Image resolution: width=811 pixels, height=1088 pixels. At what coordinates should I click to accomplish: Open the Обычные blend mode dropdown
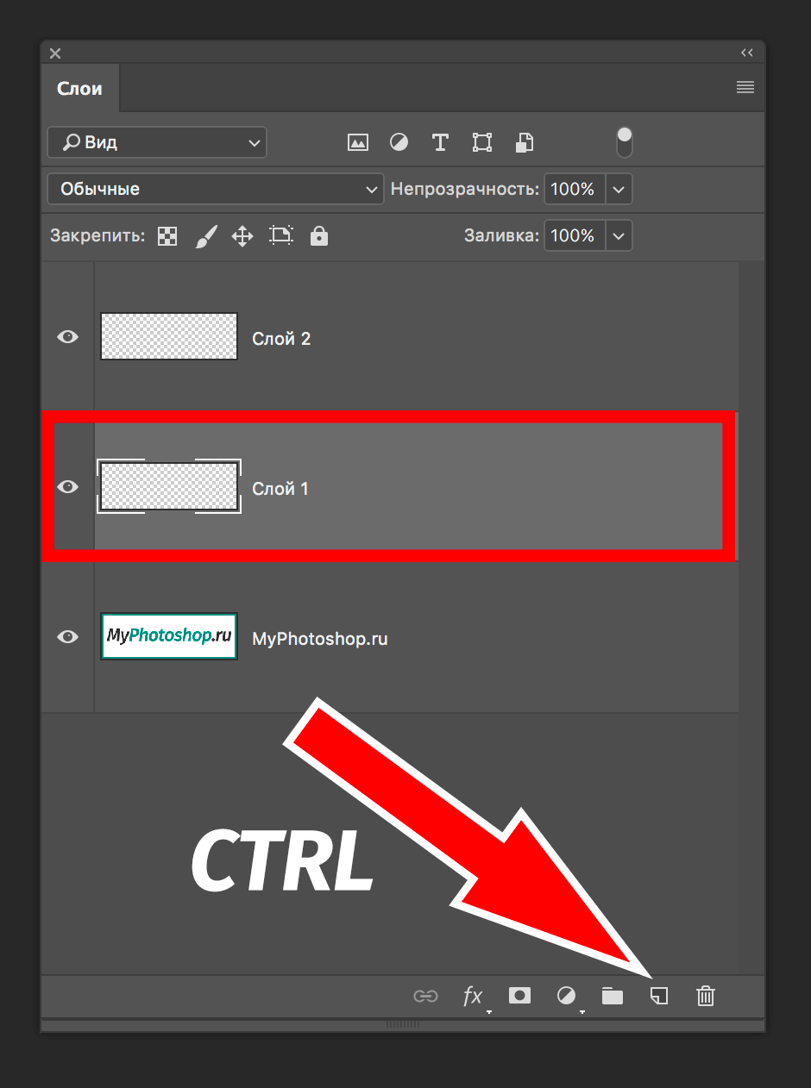[215, 189]
